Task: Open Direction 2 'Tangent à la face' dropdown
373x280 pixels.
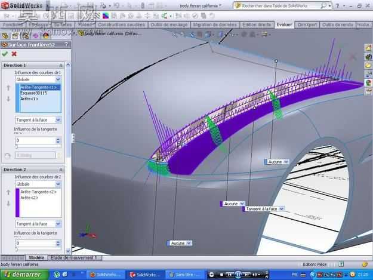Action: (58, 224)
